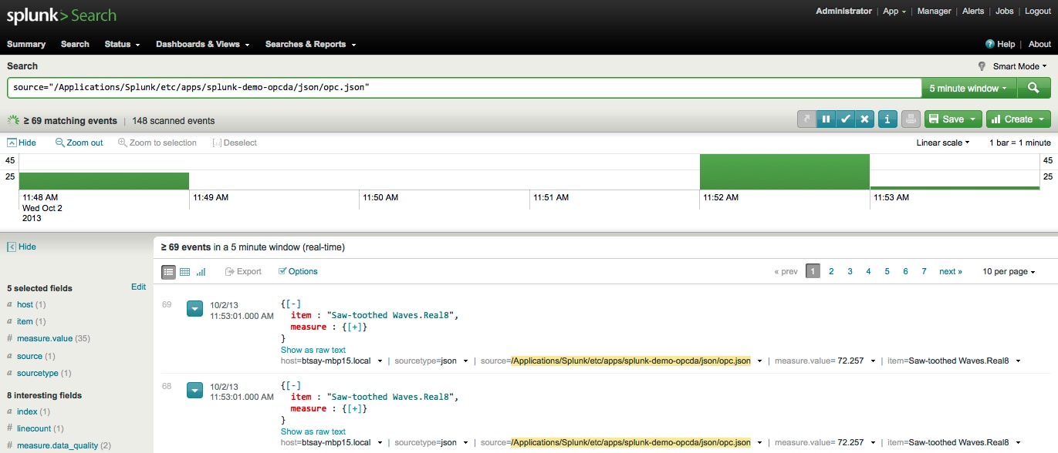
Task: Open the Dashboards & Views menu
Action: [202, 44]
